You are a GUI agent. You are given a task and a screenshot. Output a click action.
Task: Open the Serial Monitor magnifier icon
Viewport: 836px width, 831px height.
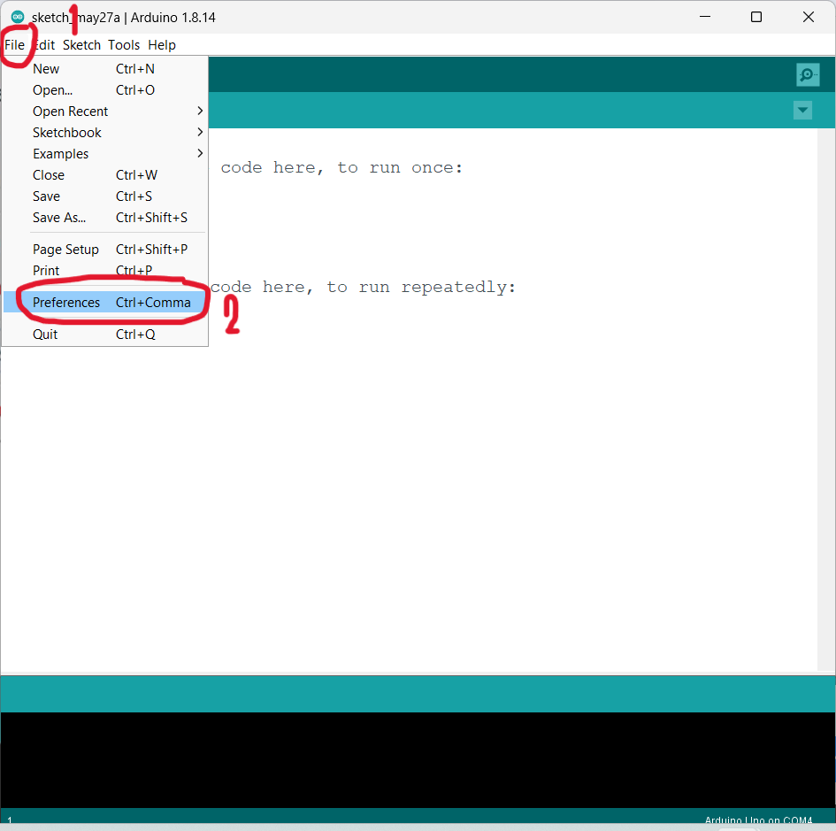coord(808,74)
